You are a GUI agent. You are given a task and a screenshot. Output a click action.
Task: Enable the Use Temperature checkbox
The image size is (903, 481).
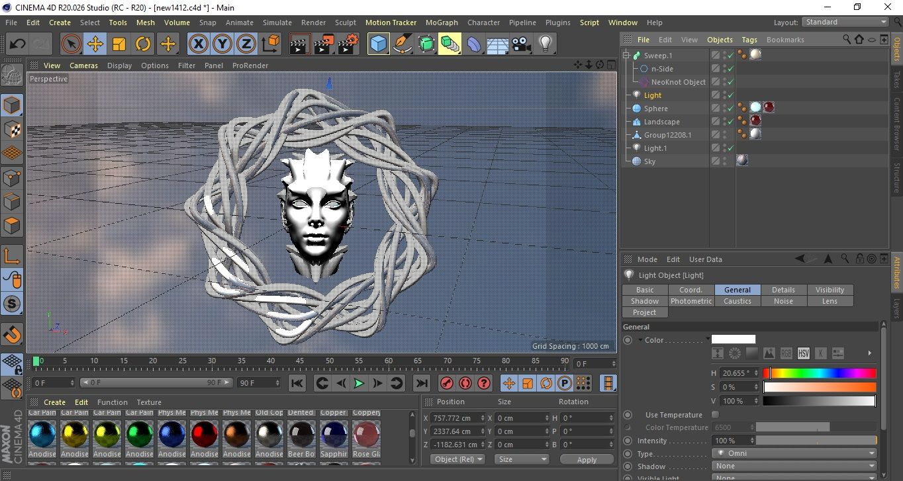tap(715, 415)
